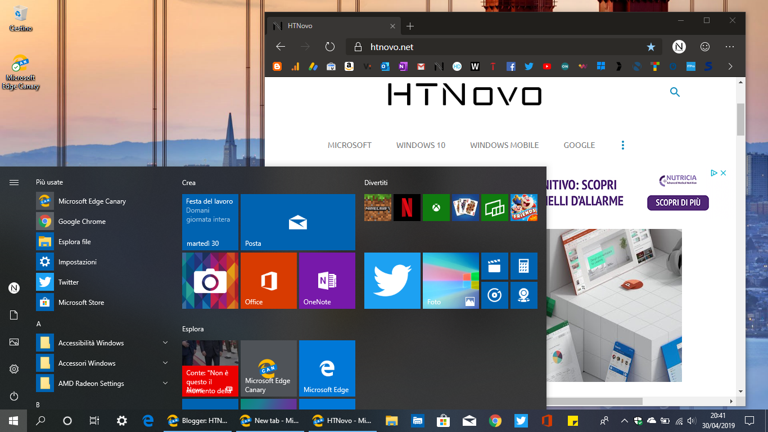Open Task View on the taskbar
768x432 pixels.
(94, 420)
